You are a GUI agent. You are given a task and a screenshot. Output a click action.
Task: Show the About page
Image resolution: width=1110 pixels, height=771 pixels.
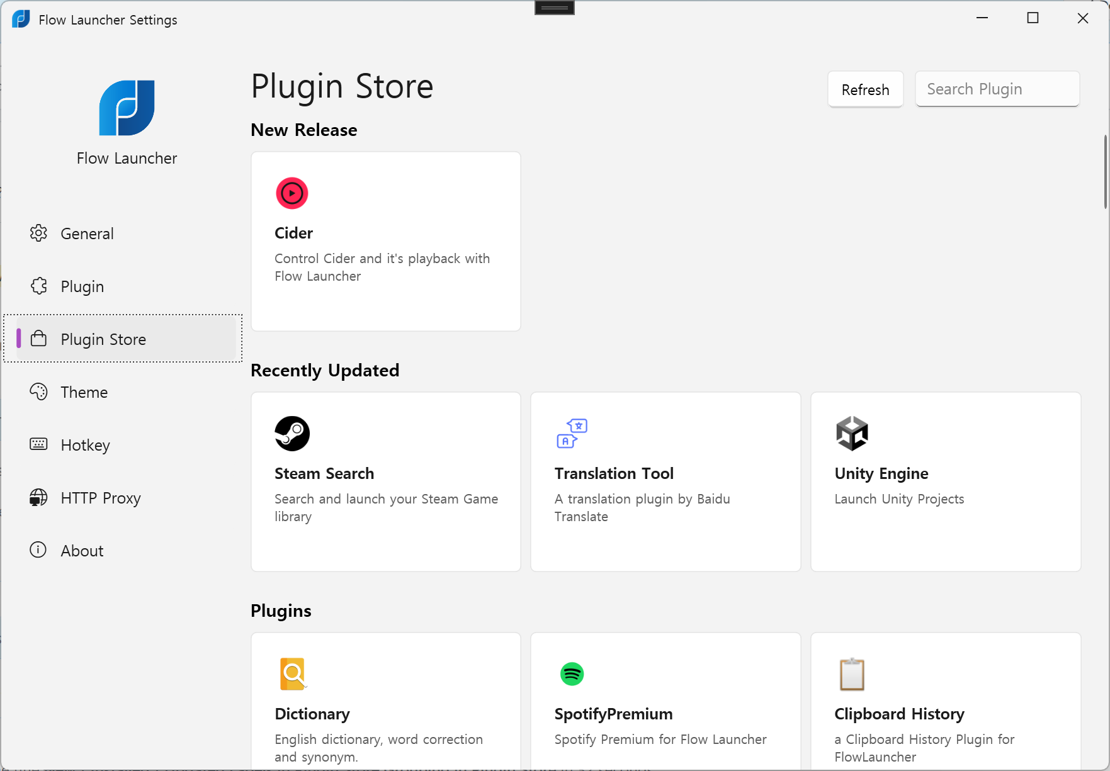coord(126,551)
